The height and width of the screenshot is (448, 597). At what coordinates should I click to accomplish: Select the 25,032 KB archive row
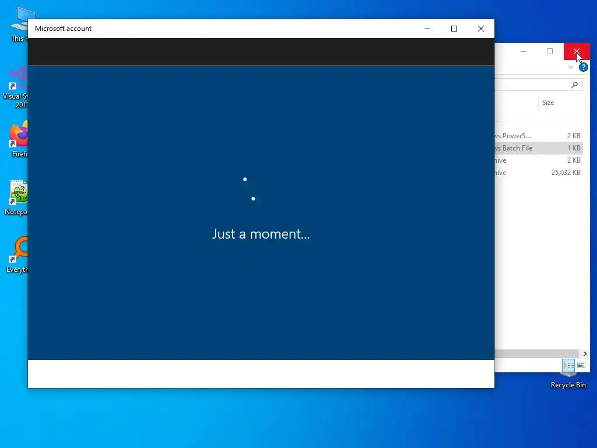539,173
